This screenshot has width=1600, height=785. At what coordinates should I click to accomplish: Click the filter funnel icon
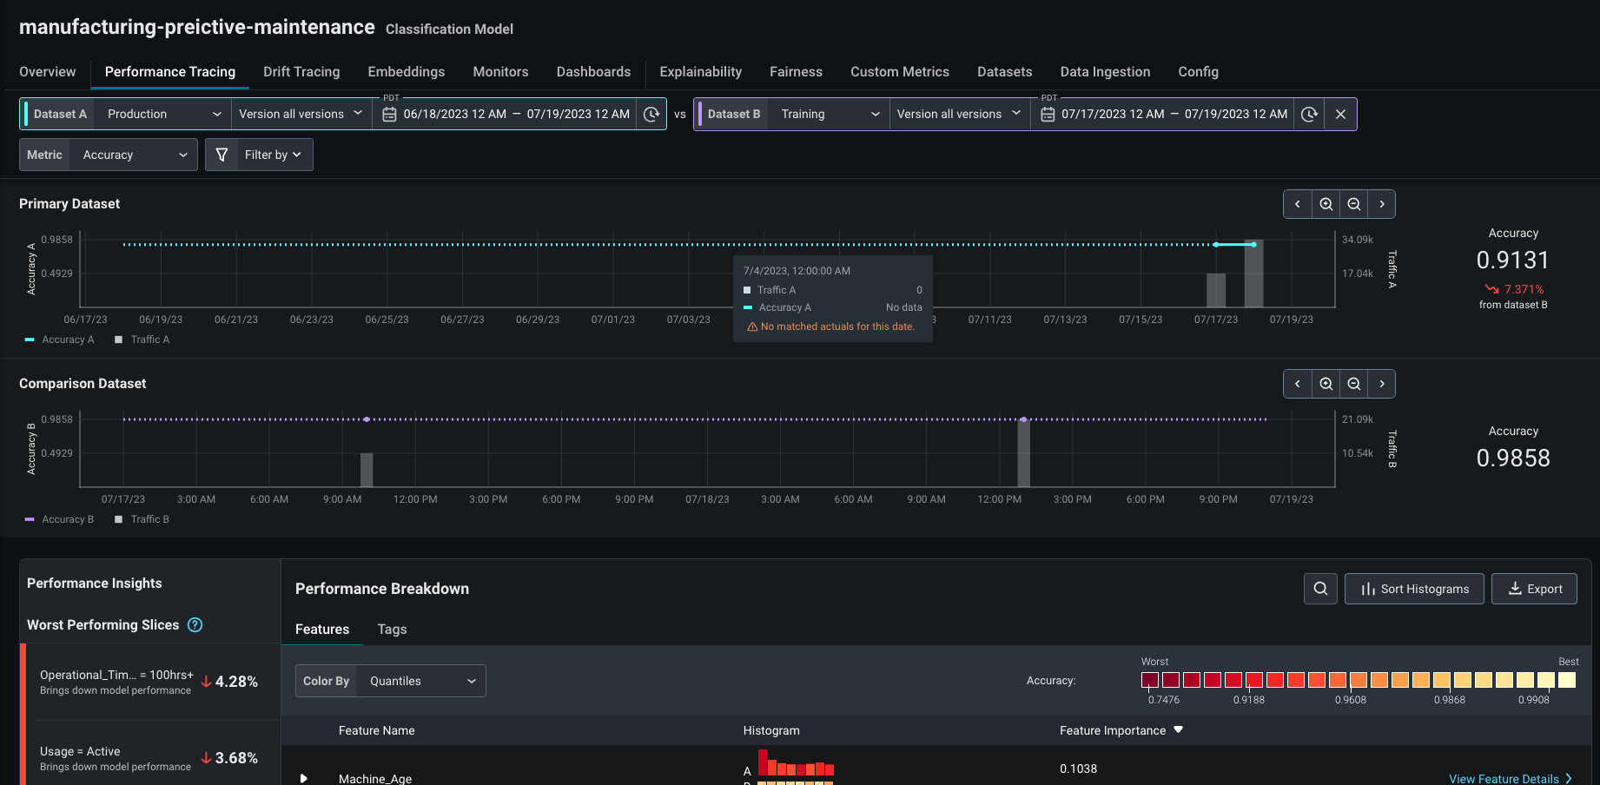click(221, 155)
